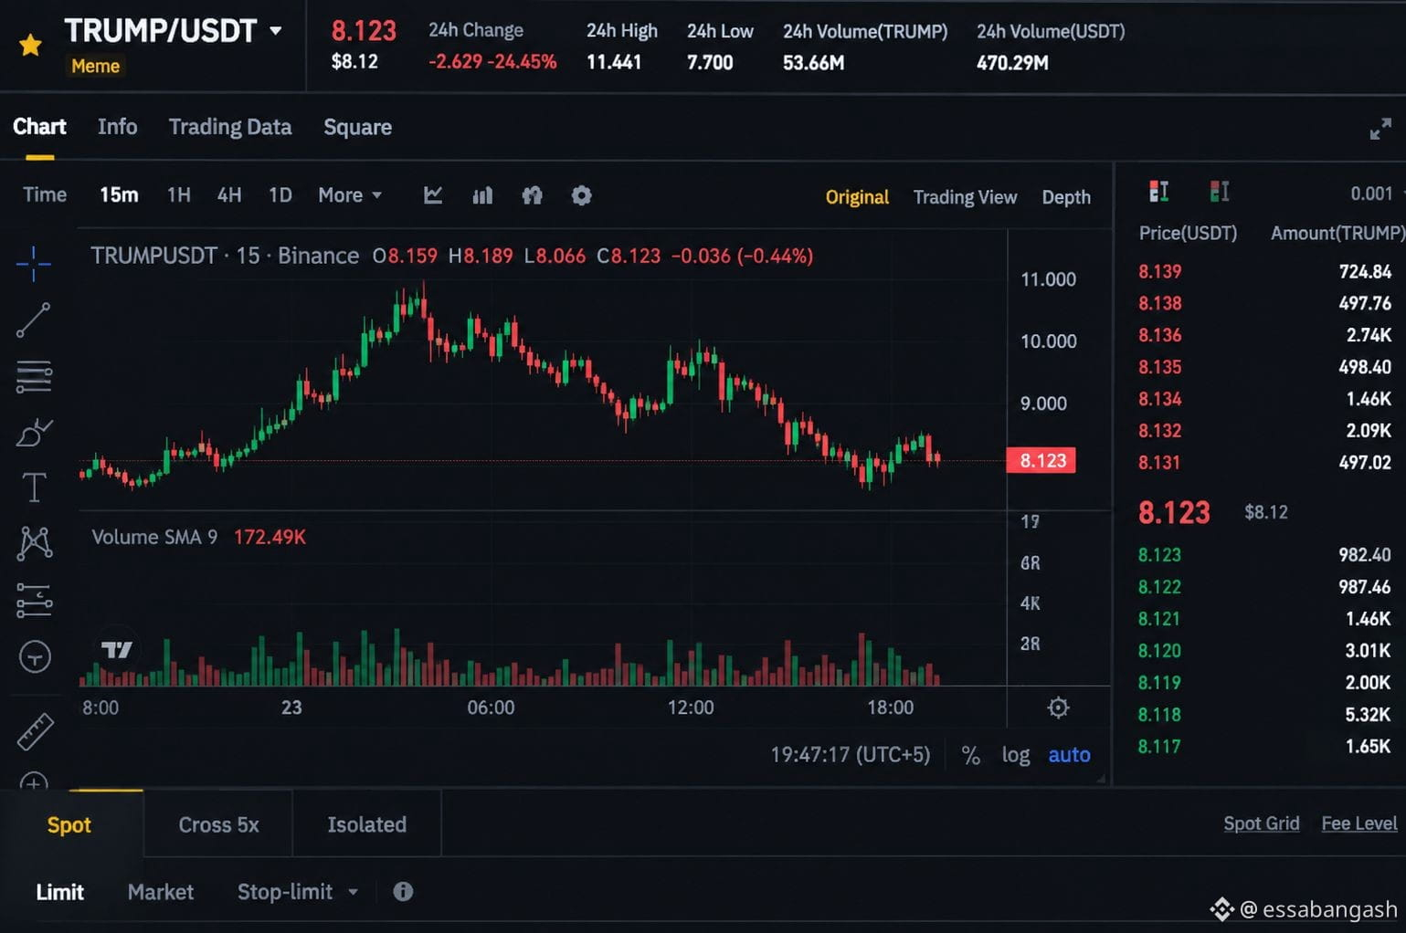Image resolution: width=1406 pixels, height=933 pixels.
Task: Select the ruler measure tool
Action: click(35, 730)
